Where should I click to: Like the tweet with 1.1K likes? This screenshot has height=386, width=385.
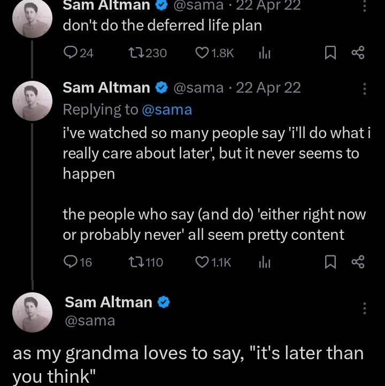tap(202, 262)
